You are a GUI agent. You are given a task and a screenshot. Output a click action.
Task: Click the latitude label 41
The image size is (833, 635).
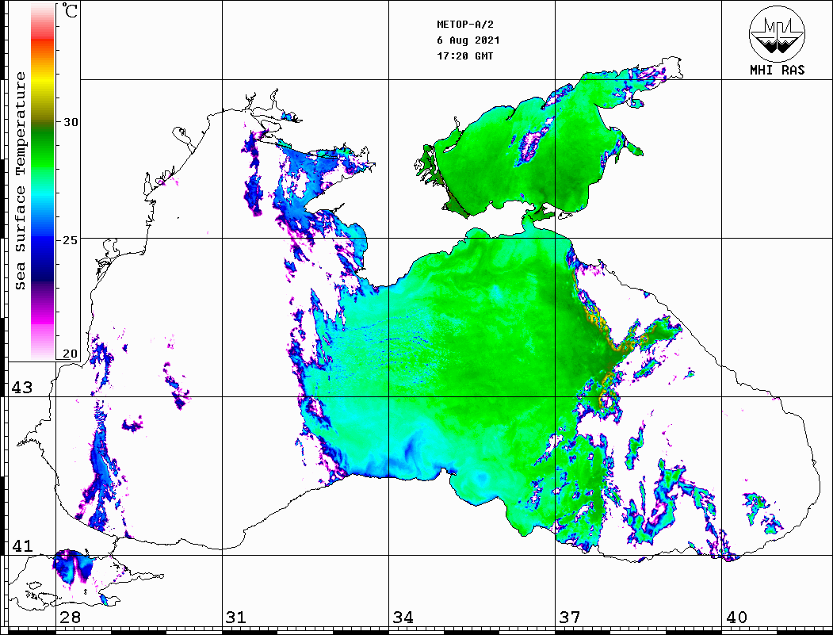pos(21,545)
